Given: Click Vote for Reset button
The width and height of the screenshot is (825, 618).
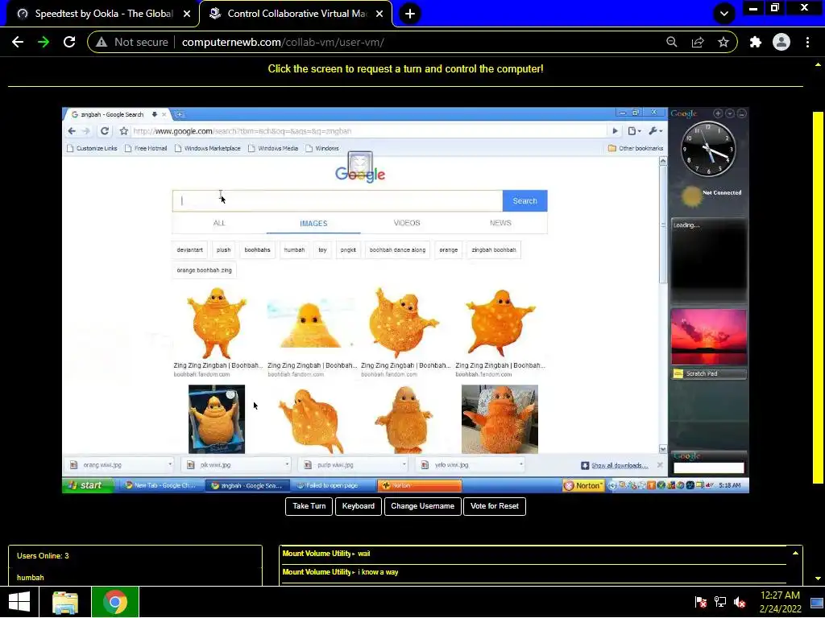Looking at the screenshot, I should click(495, 506).
